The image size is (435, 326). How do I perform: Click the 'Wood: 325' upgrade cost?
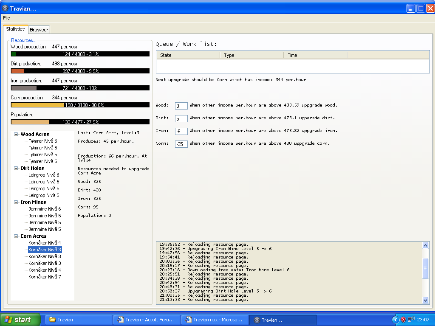[x=89, y=182]
